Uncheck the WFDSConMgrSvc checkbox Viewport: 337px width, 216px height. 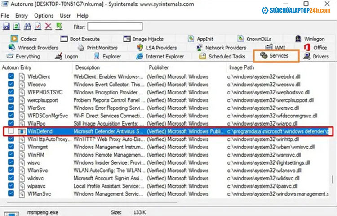(11, 115)
